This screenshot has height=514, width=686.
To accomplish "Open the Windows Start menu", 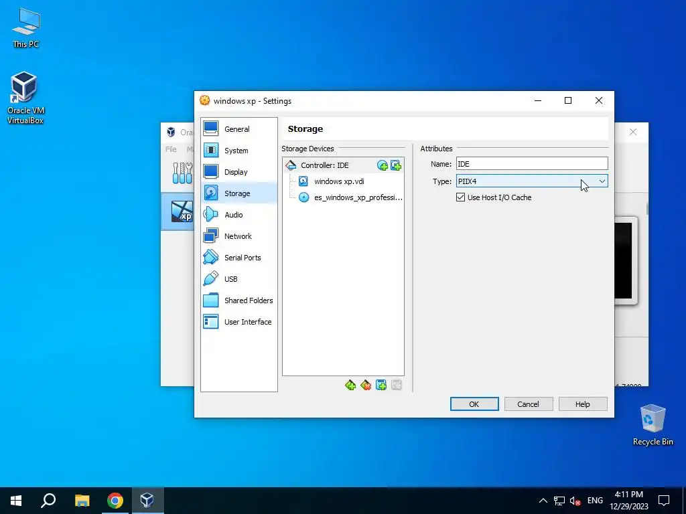I will pos(16,501).
